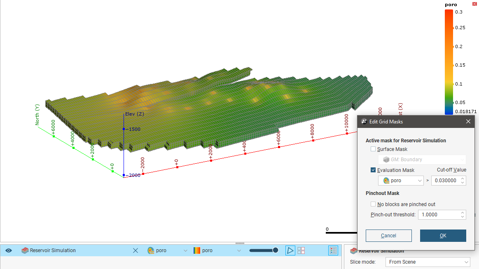The width and height of the screenshot is (479, 269).
Task: Enable the Surface Mask checkbox
Action: tap(373, 149)
